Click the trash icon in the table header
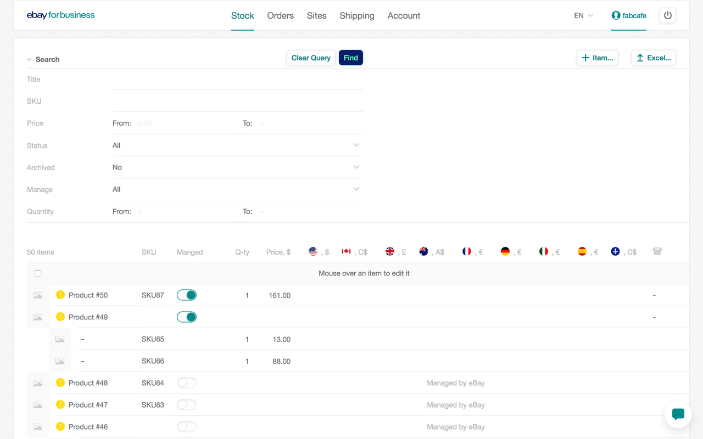703x439 pixels. 657,251
